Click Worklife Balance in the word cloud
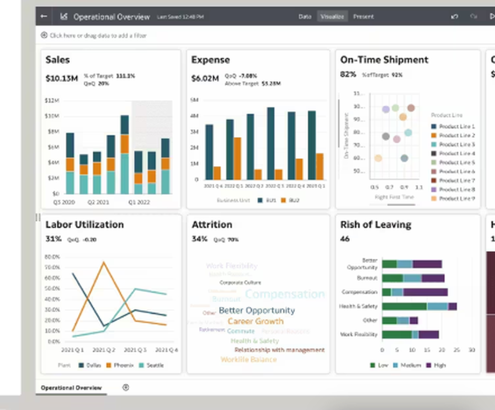The height and width of the screenshot is (410, 495). pos(249,360)
